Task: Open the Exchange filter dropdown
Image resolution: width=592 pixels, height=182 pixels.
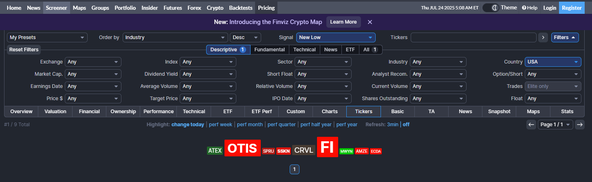Action: pyautogui.click(x=93, y=62)
